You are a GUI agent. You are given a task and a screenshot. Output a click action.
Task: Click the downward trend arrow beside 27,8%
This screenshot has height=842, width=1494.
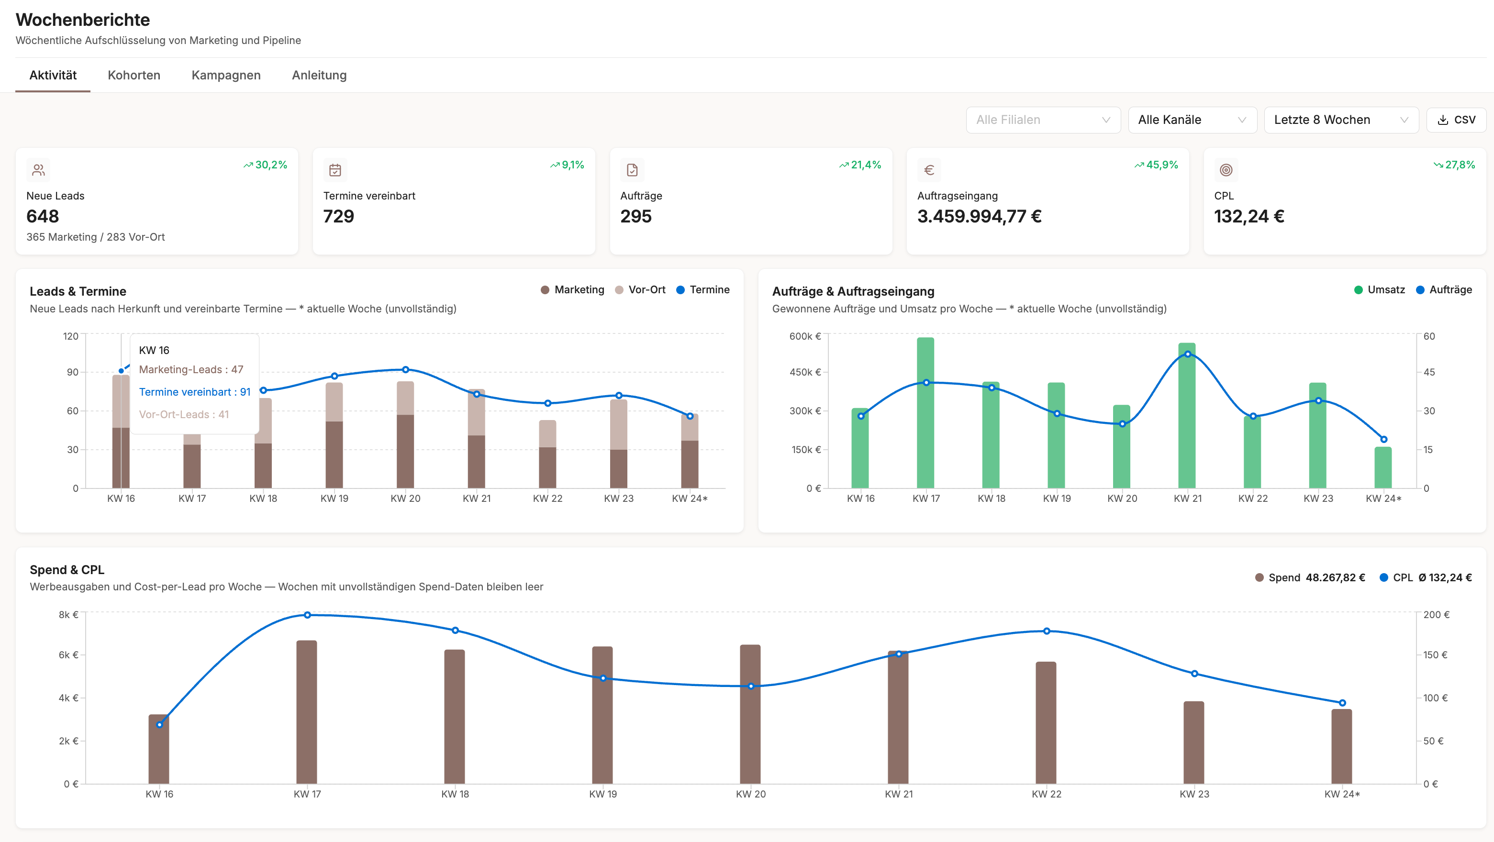(1438, 165)
